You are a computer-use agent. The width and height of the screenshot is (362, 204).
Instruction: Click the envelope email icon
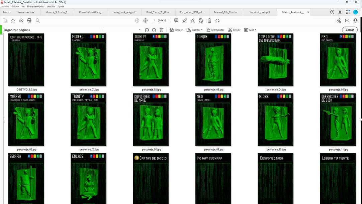click(x=347, y=21)
